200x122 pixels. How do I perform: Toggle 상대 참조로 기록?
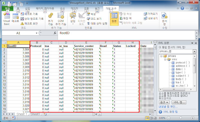pyautogui.click(x=32, y=19)
